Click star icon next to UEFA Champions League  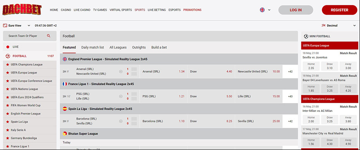(8, 65)
